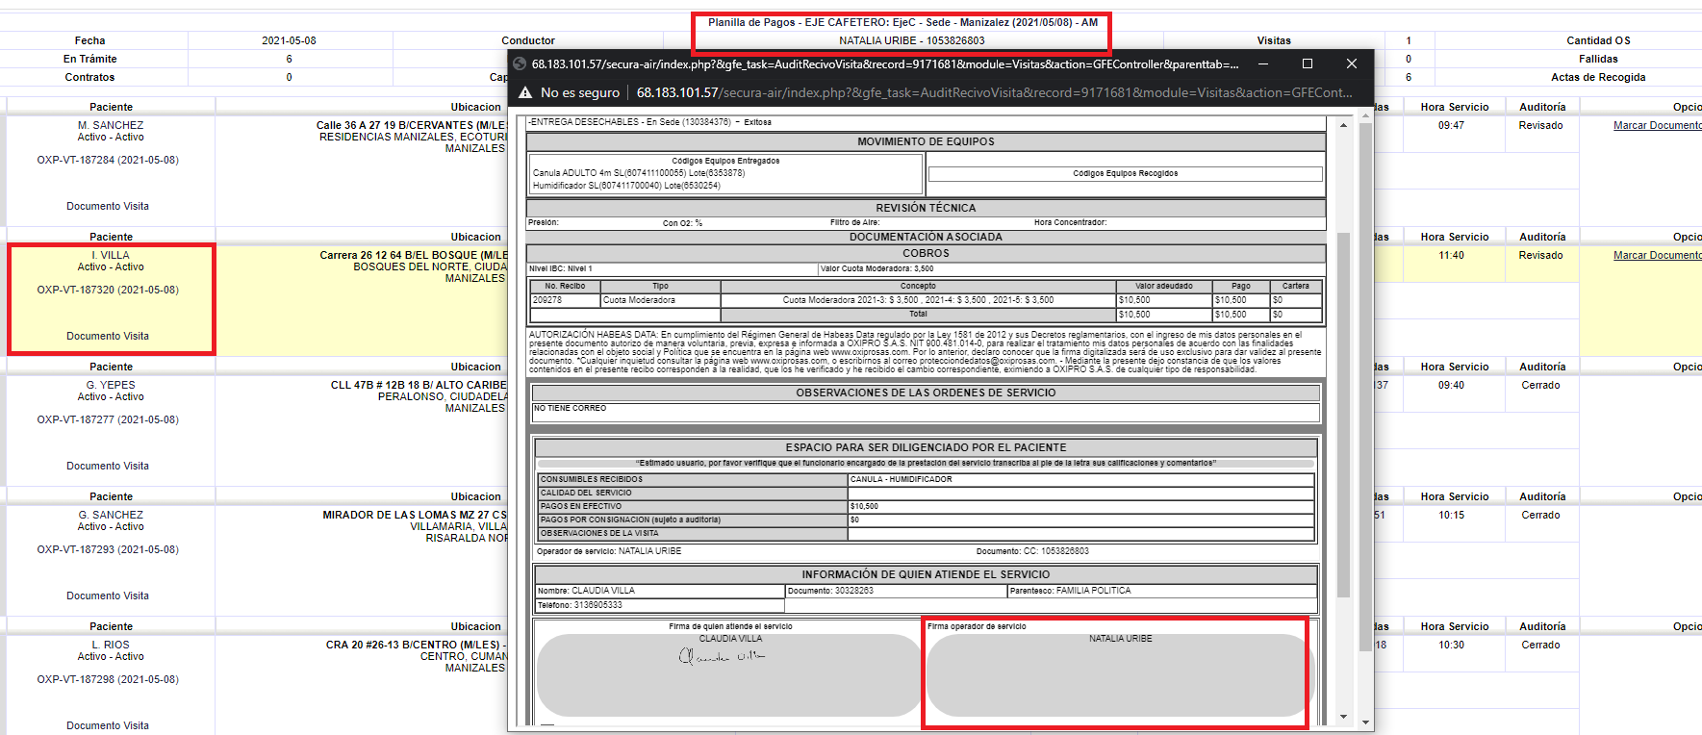Open Documento Visita under G. YEPES
The width and height of the screenshot is (1702, 735).
pyautogui.click(x=108, y=466)
